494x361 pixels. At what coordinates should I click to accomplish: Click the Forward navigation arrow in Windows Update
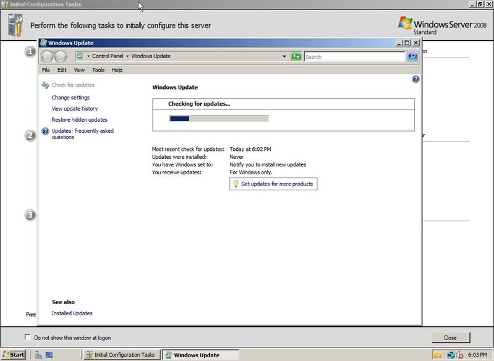pyautogui.click(x=61, y=57)
